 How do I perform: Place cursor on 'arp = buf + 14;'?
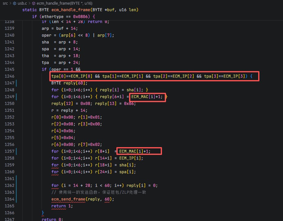(x=60, y=28)
